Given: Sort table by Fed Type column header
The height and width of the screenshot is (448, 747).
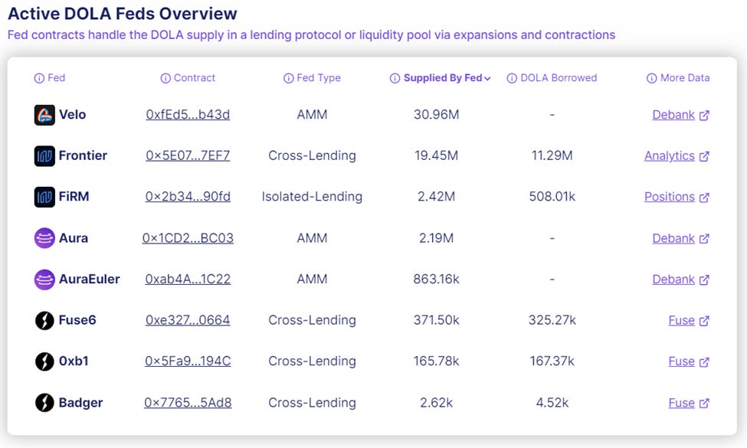Looking at the screenshot, I should tap(319, 78).
